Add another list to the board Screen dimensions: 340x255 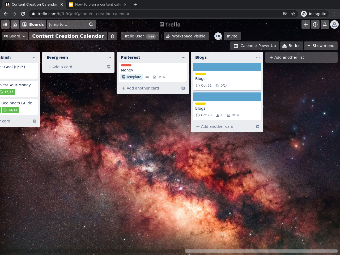(301, 57)
